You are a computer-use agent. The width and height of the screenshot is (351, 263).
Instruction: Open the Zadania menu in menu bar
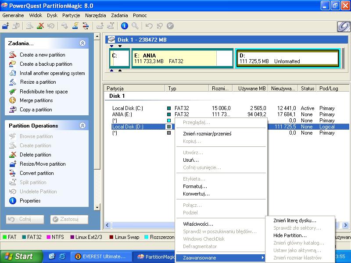point(119,15)
